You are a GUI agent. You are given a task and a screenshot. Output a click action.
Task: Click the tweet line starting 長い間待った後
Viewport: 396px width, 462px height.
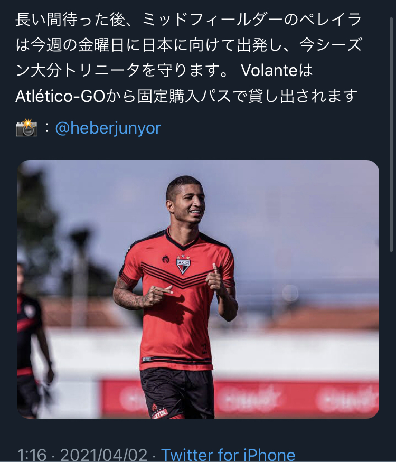pyautogui.click(x=188, y=20)
